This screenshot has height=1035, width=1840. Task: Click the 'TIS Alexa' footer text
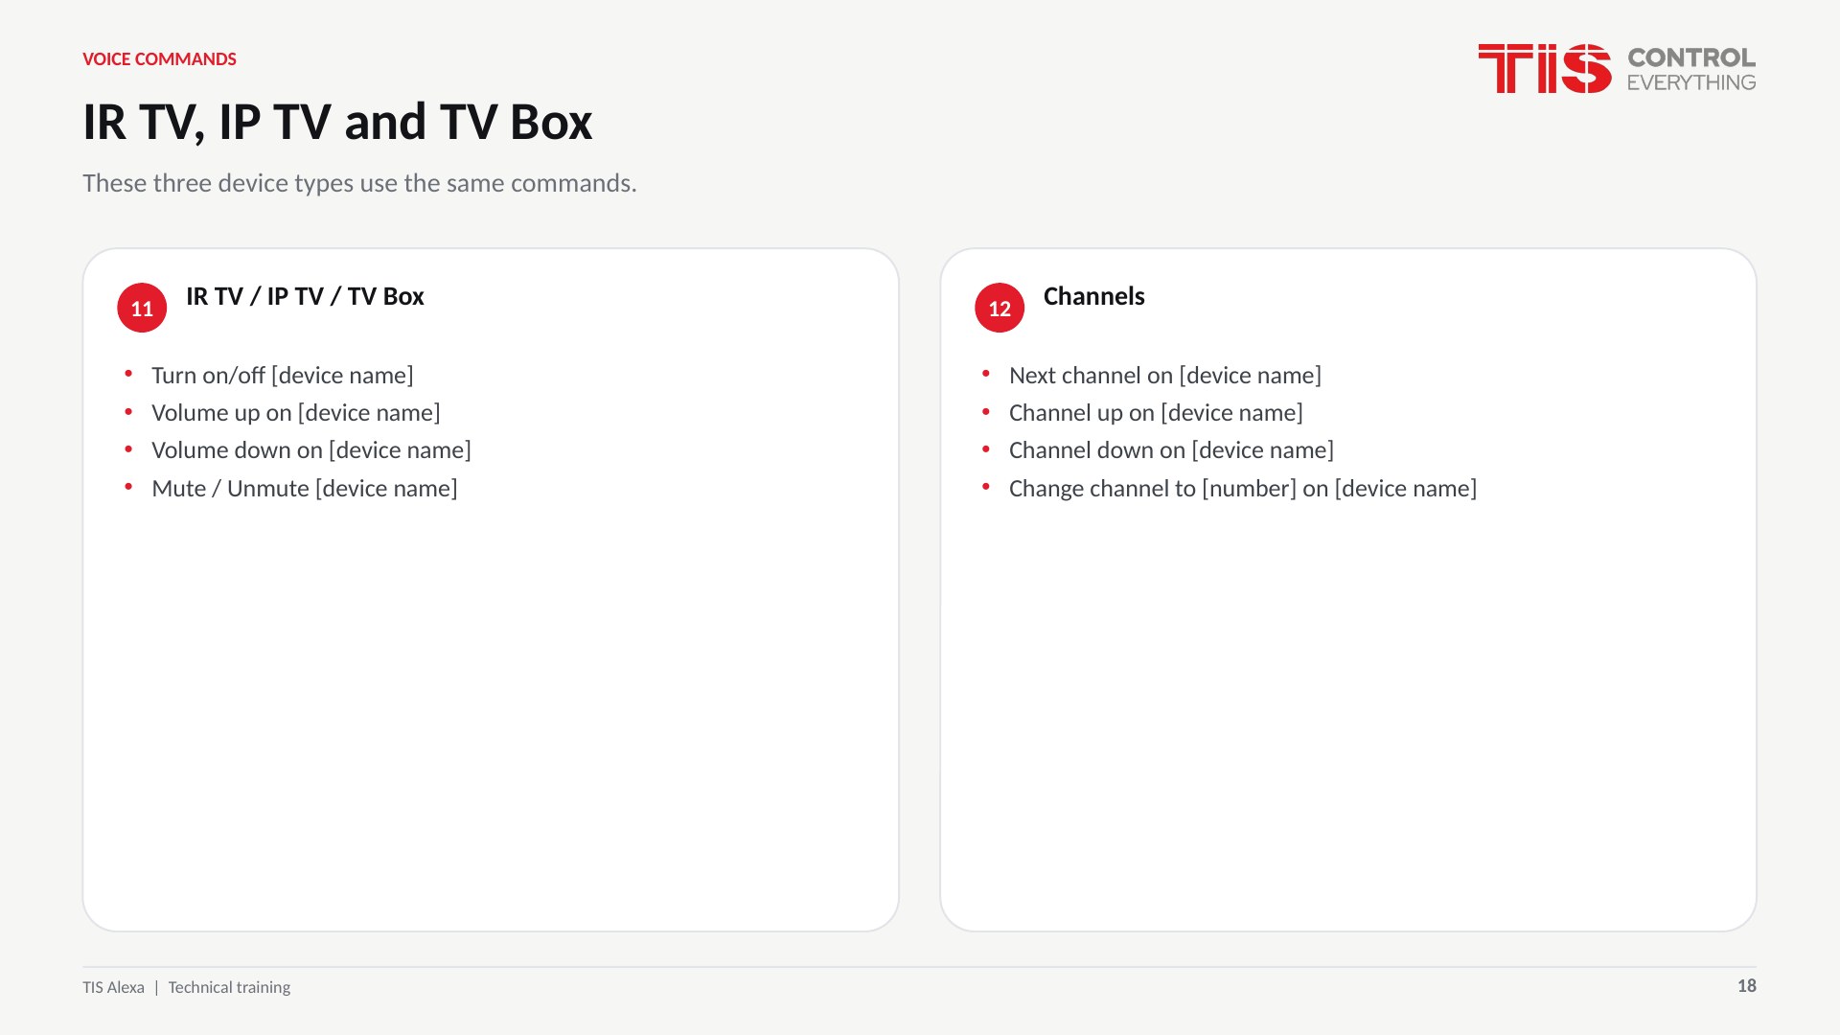[x=113, y=987]
